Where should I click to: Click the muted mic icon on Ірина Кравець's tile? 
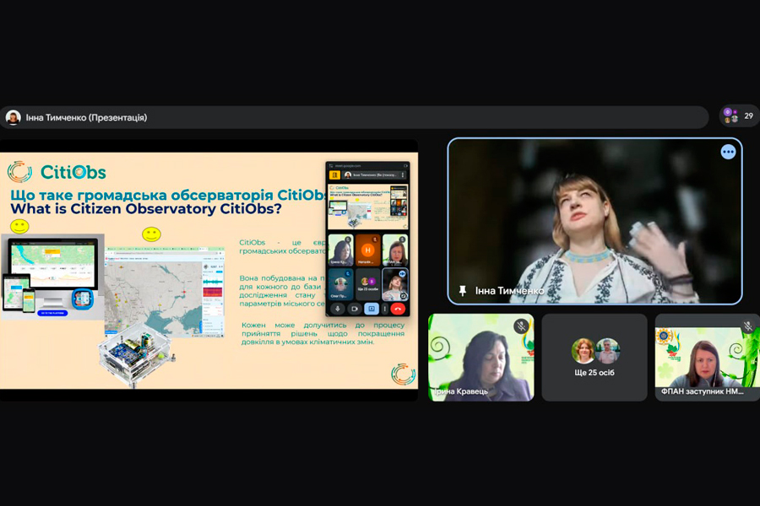[521, 326]
